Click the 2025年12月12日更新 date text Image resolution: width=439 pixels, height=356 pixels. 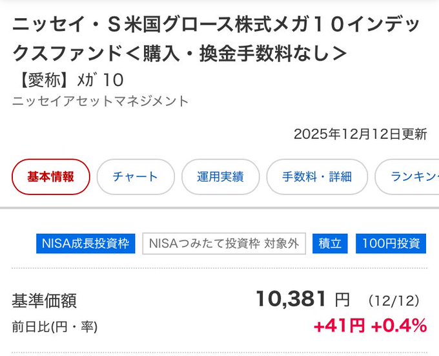[360, 134]
